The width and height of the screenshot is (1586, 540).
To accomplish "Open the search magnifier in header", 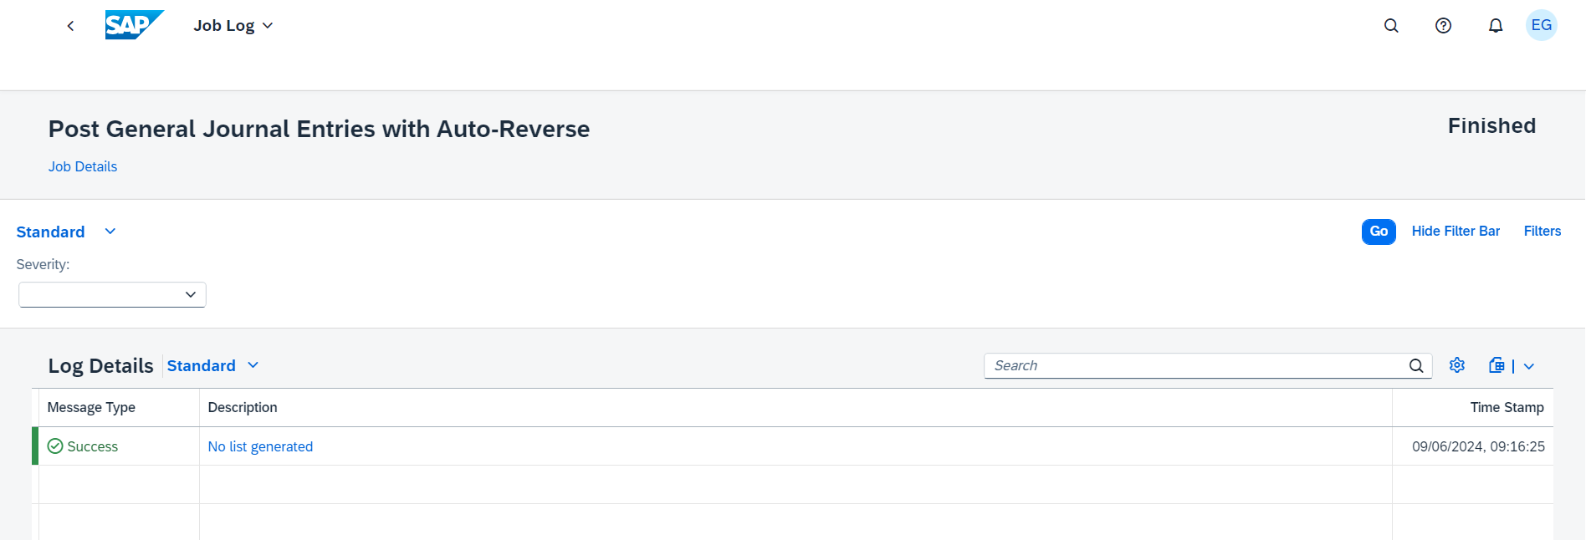I will click(x=1391, y=26).
